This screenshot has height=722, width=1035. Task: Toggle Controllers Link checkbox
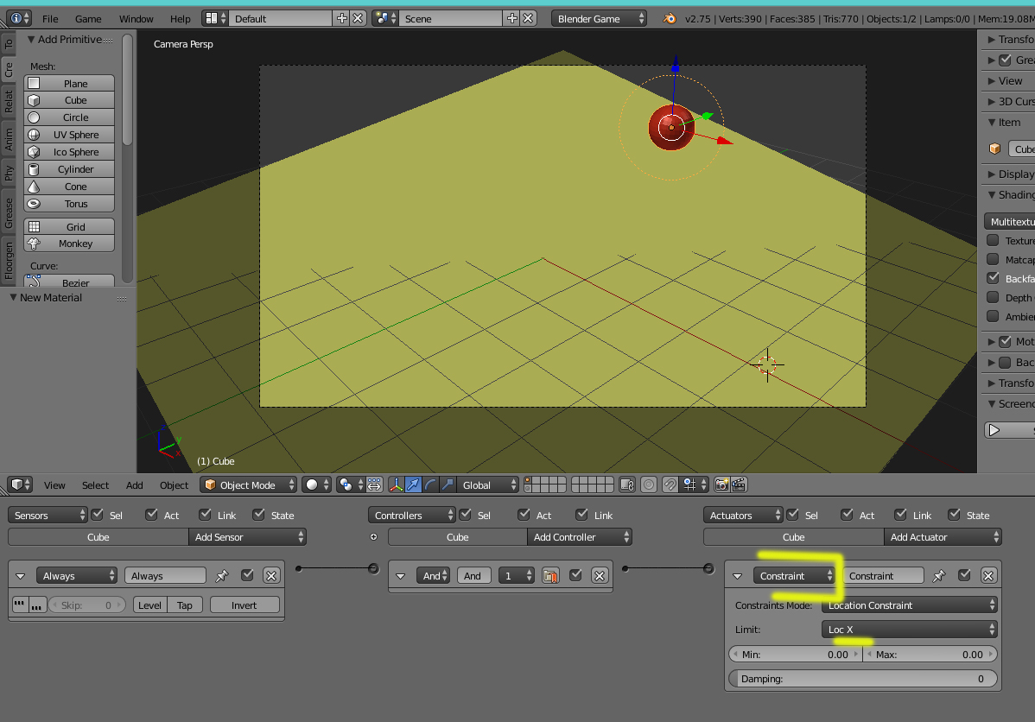pos(582,515)
